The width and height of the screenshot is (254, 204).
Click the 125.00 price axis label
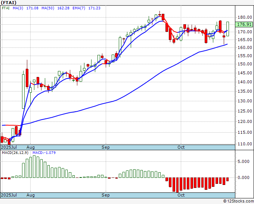(245, 111)
